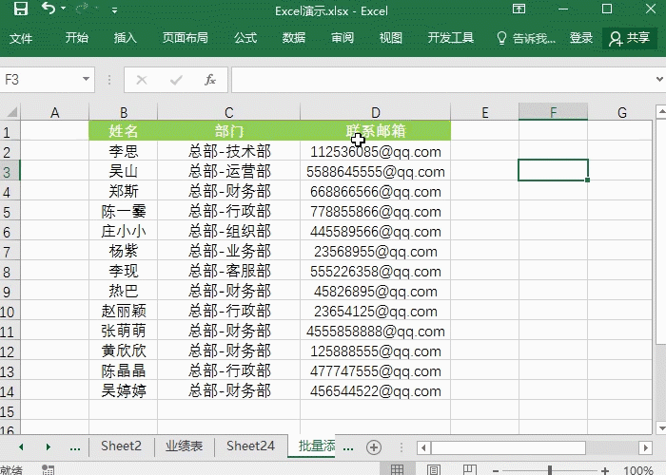The image size is (666, 475).
Task: Click the Undo arrow icon
Action: pyautogui.click(x=49, y=9)
